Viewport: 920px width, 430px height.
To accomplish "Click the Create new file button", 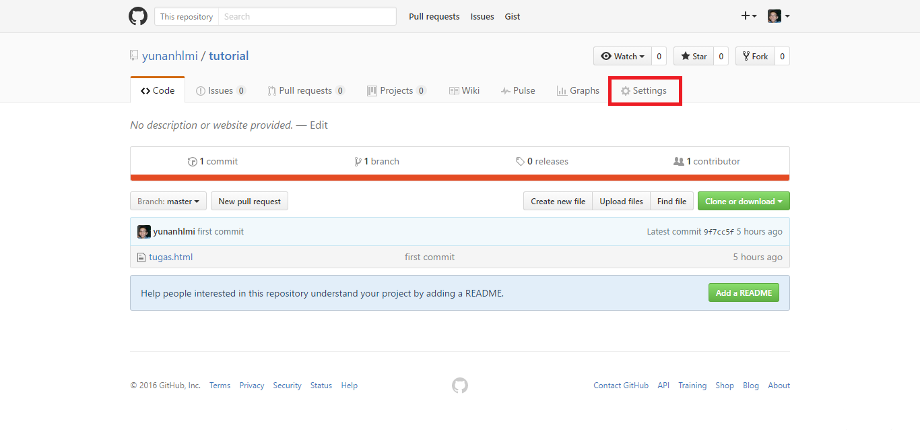I will click(x=558, y=201).
